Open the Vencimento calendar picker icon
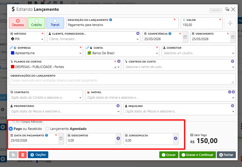 (x=233, y=37)
